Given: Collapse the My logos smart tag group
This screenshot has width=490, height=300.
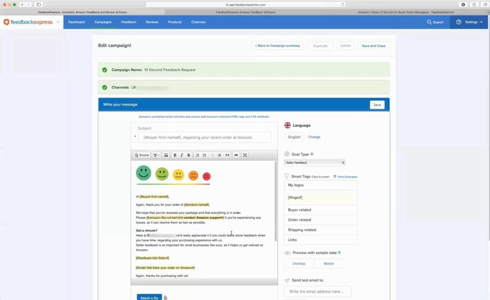Looking at the screenshot, I should tap(321, 185).
